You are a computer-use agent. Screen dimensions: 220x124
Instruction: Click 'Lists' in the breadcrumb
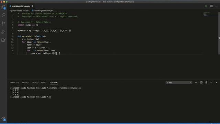[x=26, y=11]
